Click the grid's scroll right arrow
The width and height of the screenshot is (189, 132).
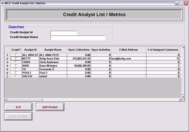(x=180, y=100)
